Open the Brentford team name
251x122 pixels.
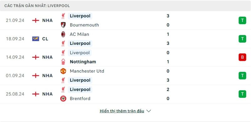[80, 98]
